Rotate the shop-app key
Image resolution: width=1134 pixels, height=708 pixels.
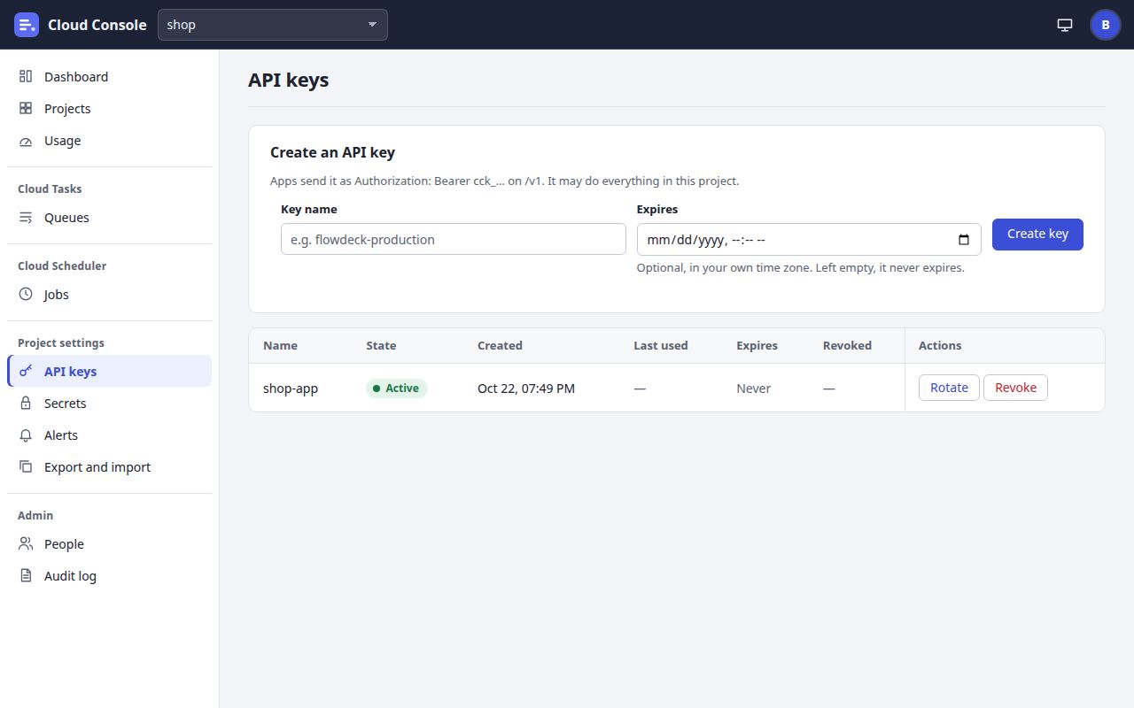(949, 388)
